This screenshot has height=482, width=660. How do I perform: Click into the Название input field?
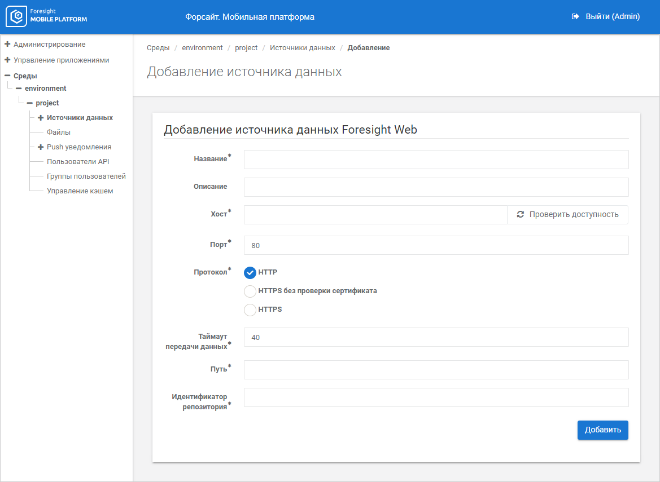coord(436,160)
